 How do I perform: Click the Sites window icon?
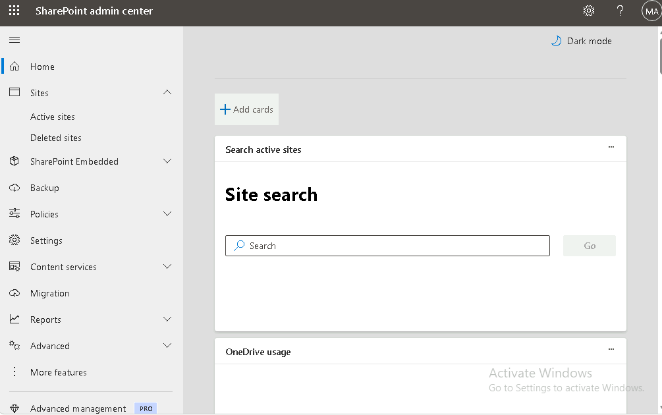[14, 92]
